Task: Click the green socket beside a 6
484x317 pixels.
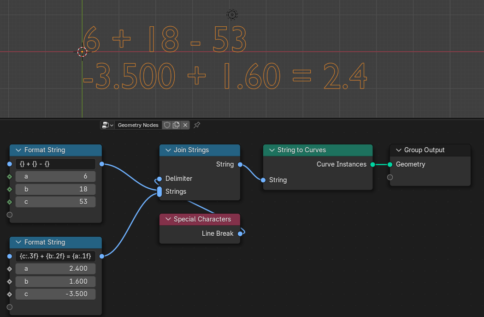Action: click(x=10, y=177)
